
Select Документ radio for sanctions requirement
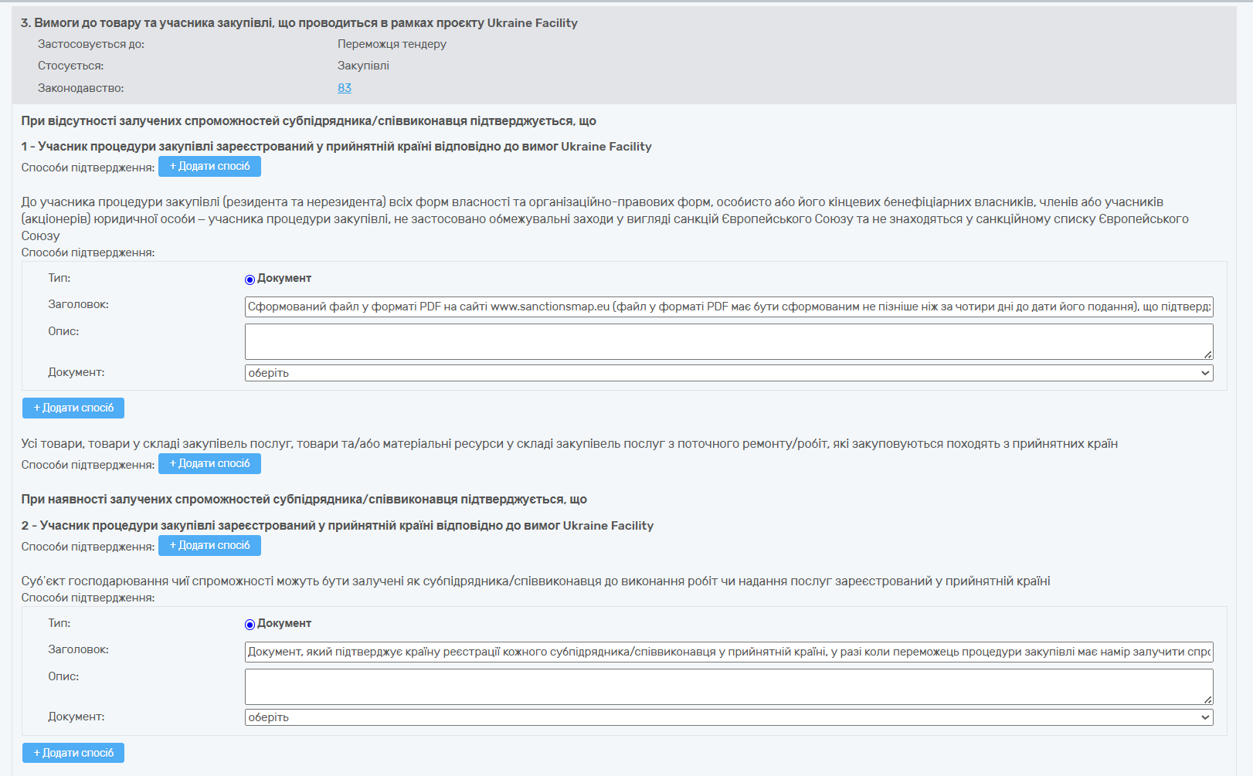pyautogui.click(x=250, y=280)
